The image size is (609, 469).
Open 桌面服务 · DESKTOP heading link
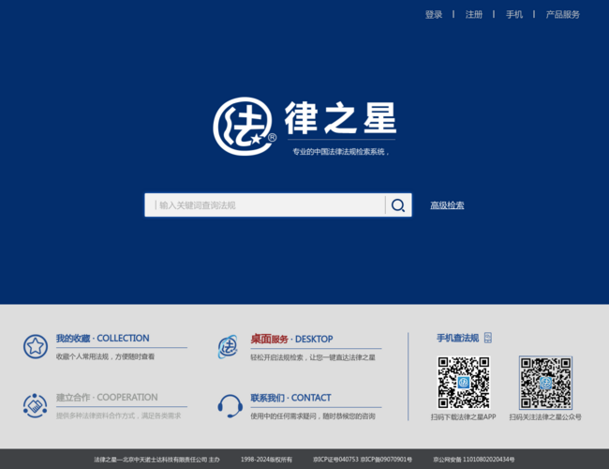(291, 339)
